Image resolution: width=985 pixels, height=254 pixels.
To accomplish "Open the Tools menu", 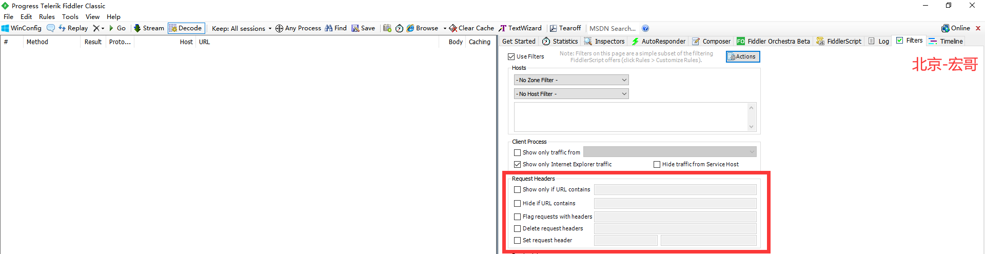I will click(x=70, y=17).
